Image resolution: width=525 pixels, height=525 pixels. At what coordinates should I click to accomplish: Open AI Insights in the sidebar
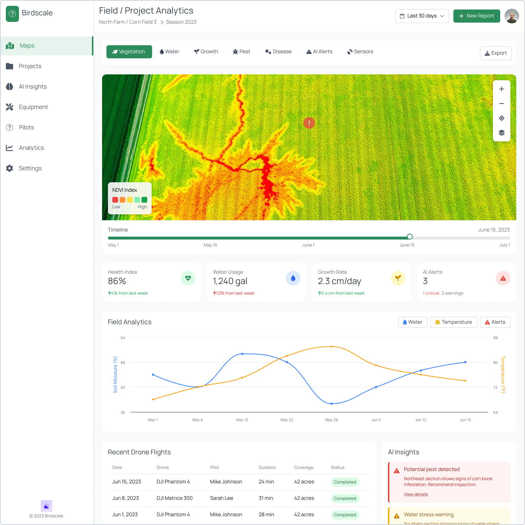pyautogui.click(x=33, y=87)
